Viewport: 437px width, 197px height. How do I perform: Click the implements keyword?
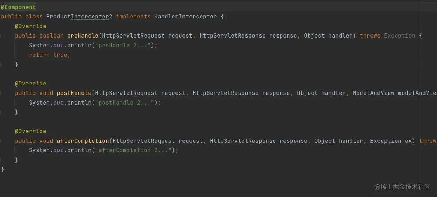(133, 17)
